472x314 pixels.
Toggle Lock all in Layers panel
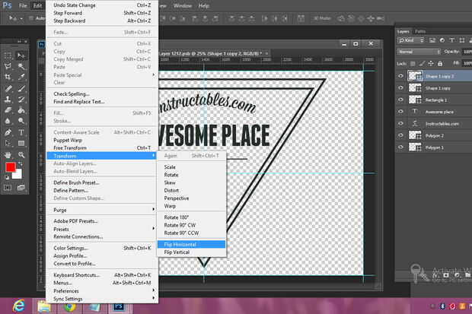pyautogui.click(x=440, y=63)
